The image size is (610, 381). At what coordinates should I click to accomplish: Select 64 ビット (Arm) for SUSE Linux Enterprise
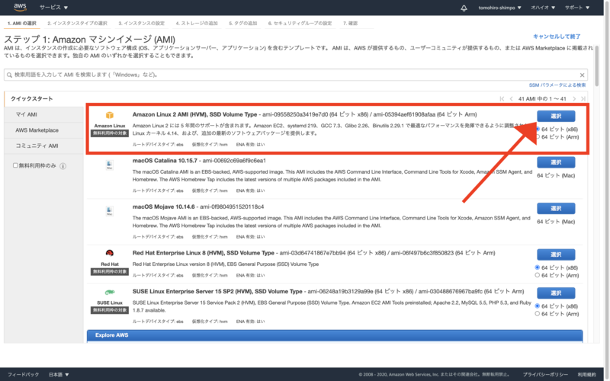click(x=538, y=314)
